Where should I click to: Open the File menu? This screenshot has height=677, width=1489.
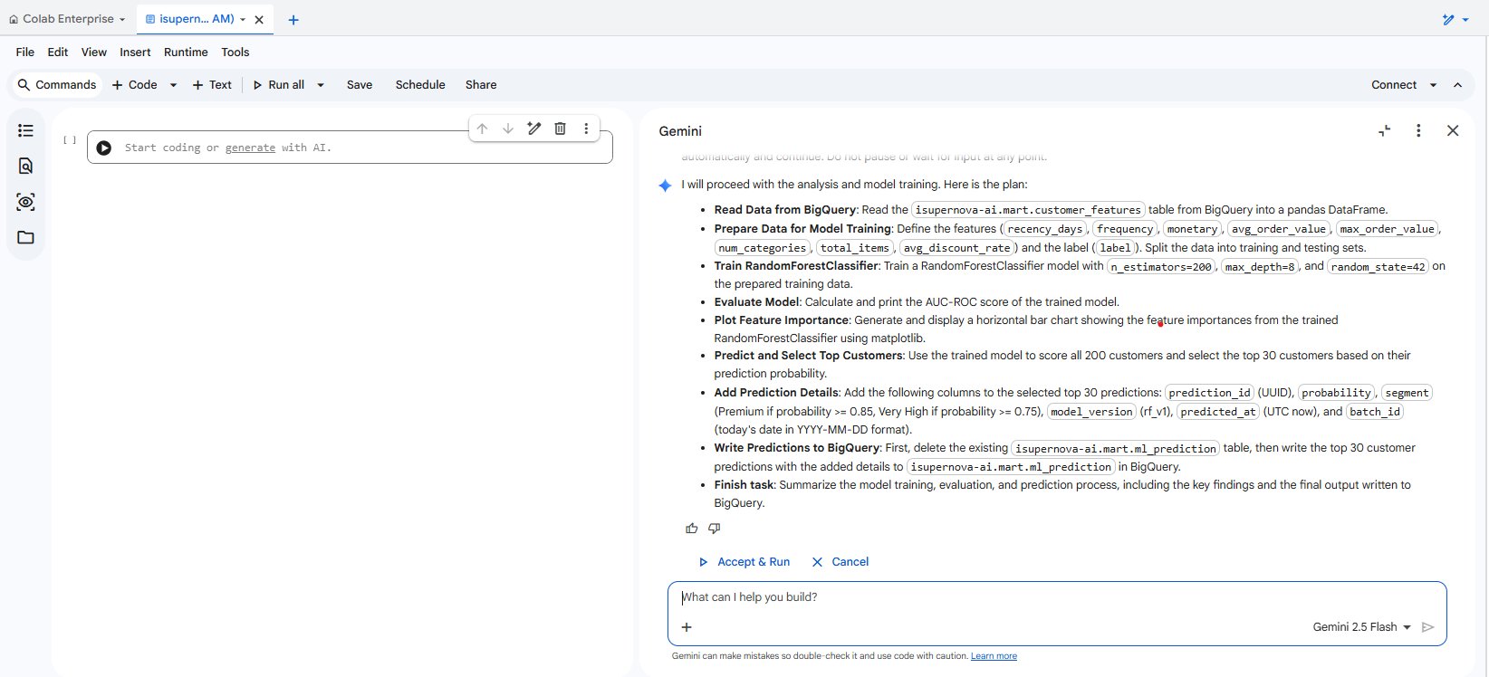(x=25, y=52)
